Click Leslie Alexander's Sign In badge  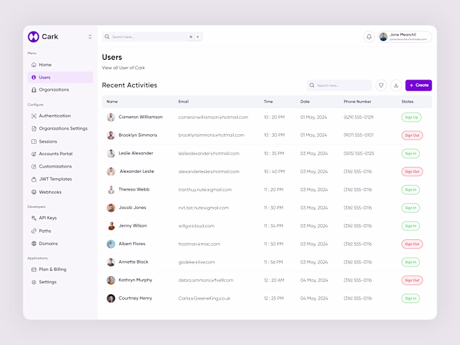coord(411,153)
